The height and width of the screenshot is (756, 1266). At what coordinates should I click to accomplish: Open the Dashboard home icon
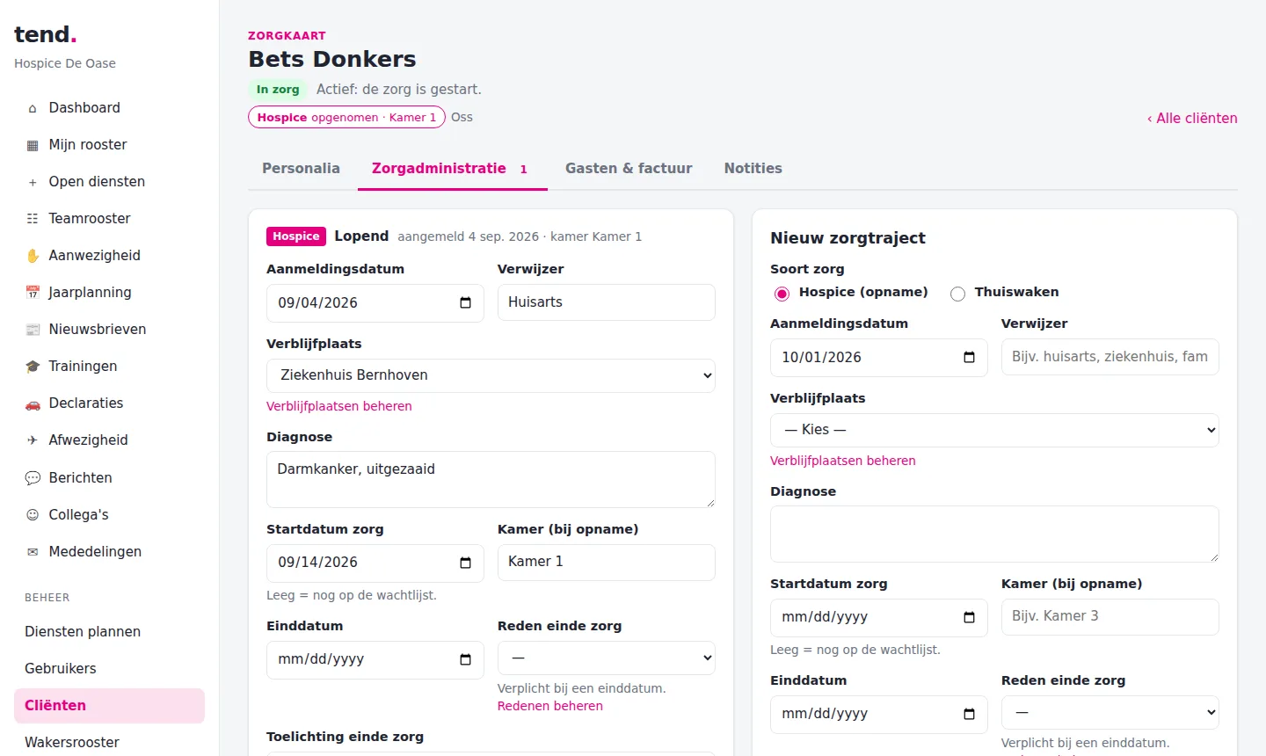pos(33,108)
